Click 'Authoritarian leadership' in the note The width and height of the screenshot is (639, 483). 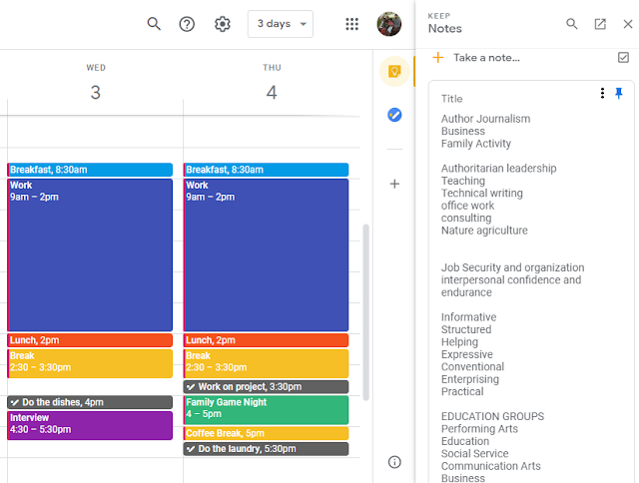[499, 169]
